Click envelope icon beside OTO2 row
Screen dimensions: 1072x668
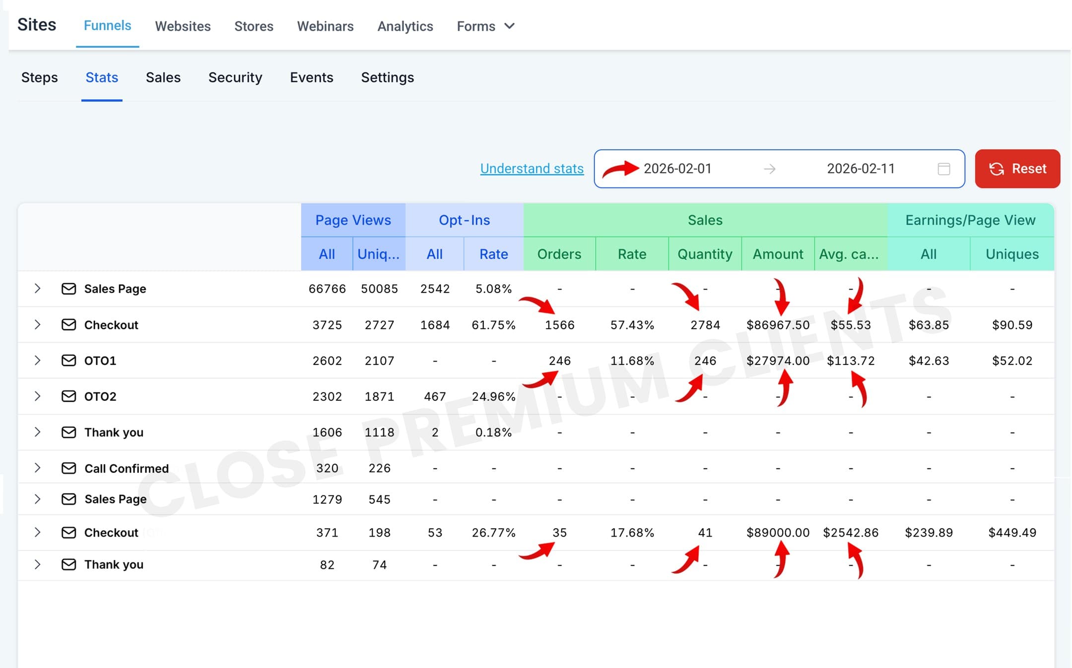coord(68,396)
